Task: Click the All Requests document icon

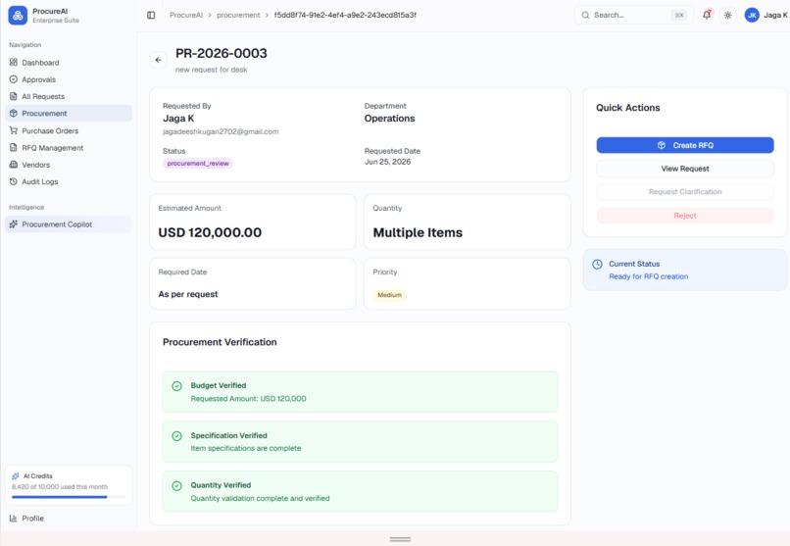Action: (14, 96)
